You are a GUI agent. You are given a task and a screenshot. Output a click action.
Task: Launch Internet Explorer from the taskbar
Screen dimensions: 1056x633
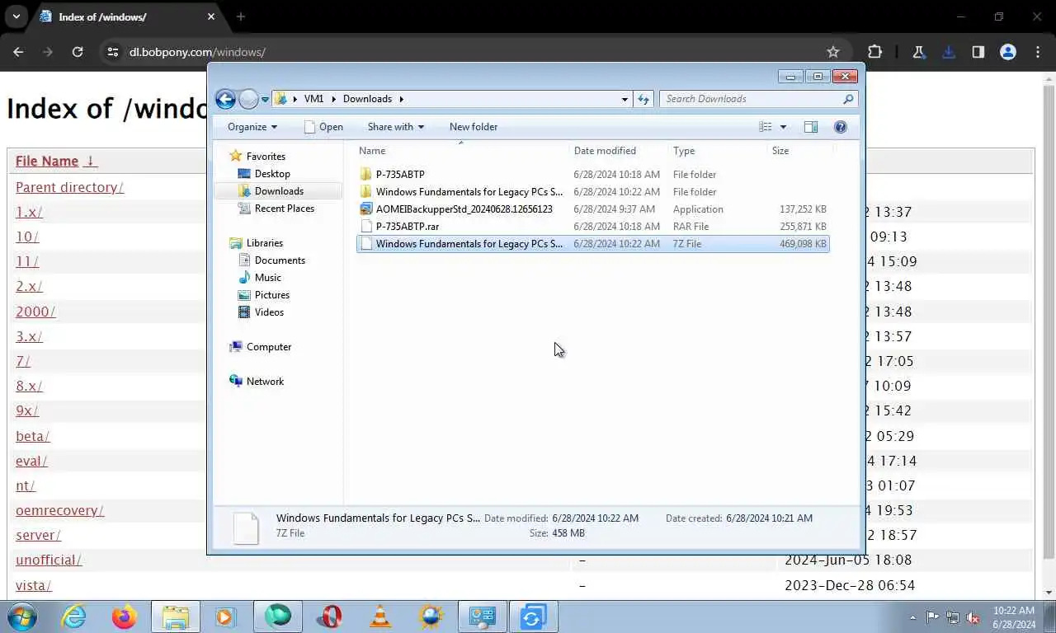point(73,617)
